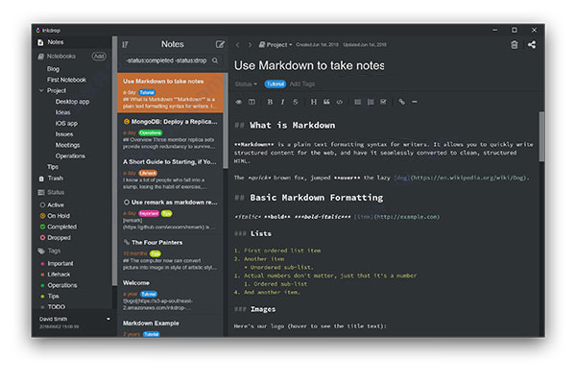Insert a heading with the H icon
This screenshot has height=384, width=576.
[x=313, y=102]
